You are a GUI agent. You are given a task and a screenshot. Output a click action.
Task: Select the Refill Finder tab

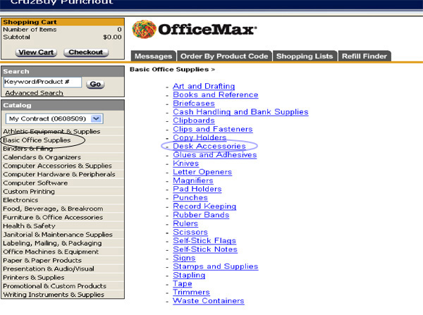pos(364,56)
